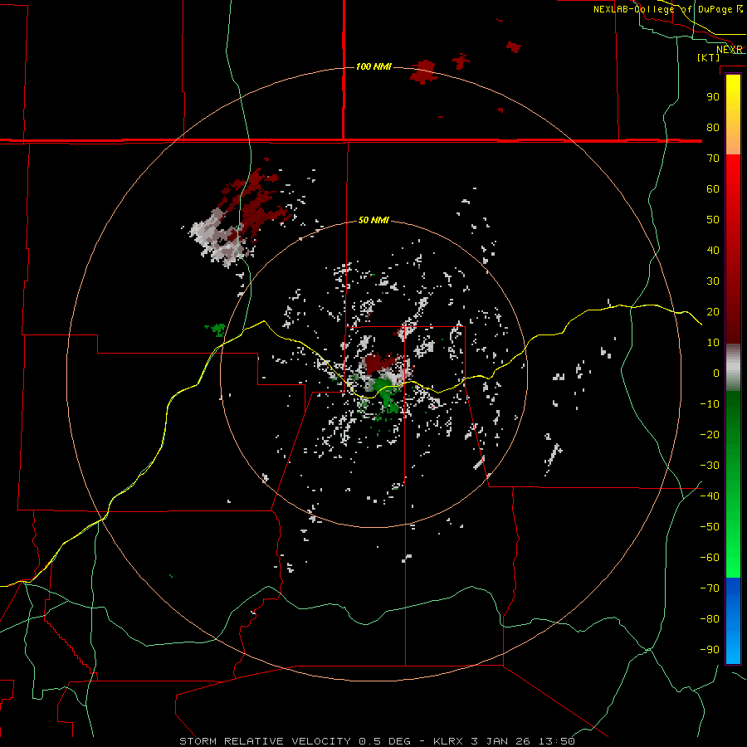This screenshot has width=747, height=747.
Task: Click the "100 NMI" range ring label
Action: 373,66
